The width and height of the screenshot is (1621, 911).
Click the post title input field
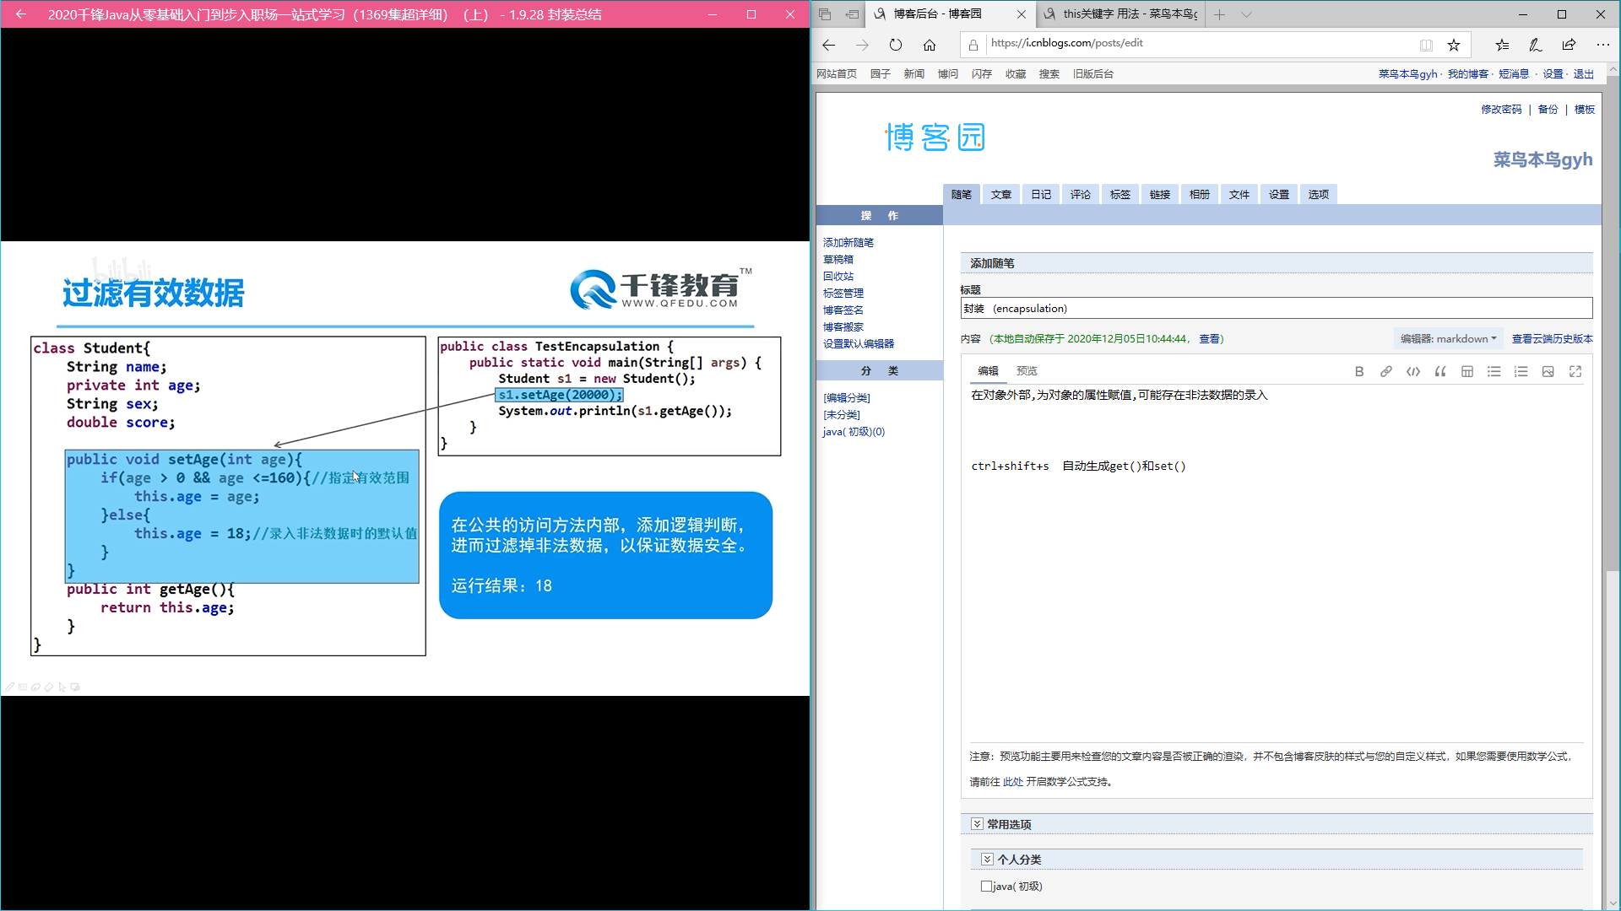1276,309
